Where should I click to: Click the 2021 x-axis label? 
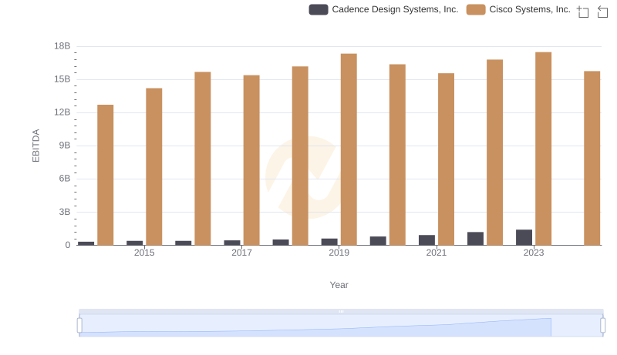coord(437,253)
